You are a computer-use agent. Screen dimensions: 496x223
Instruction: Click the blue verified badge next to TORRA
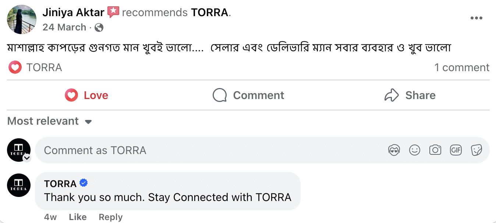[x=84, y=183]
